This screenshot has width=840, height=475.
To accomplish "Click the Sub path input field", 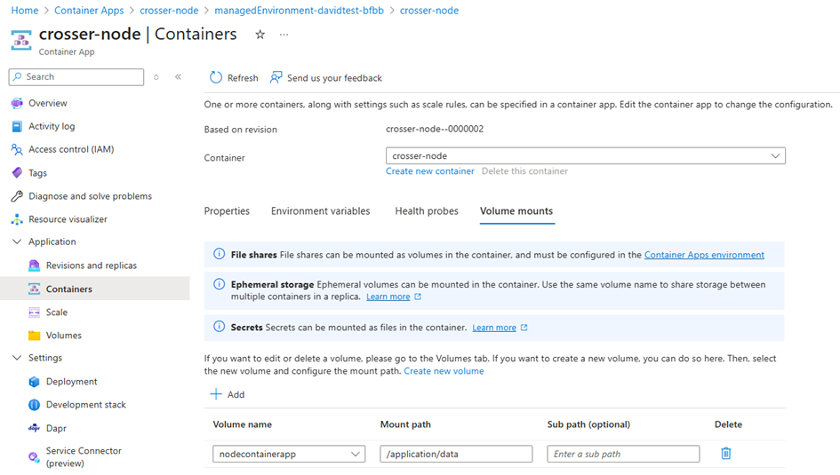I will (623, 454).
